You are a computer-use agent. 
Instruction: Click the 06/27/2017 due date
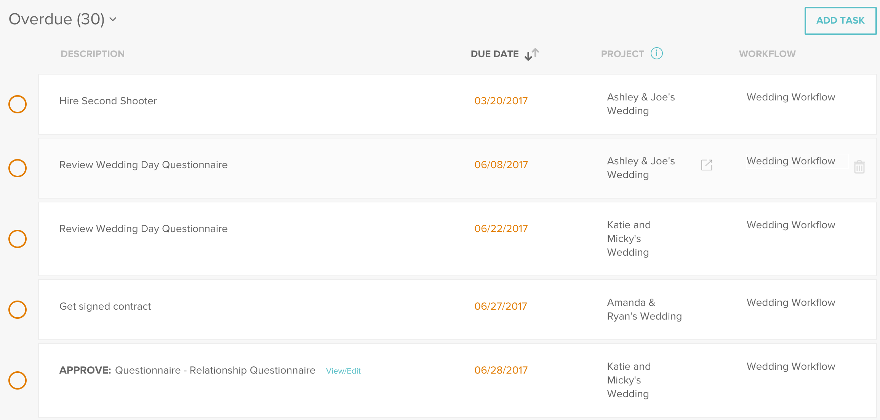(500, 306)
